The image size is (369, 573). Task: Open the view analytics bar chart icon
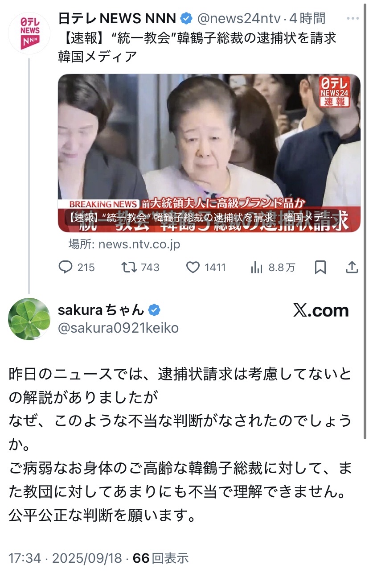click(257, 267)
